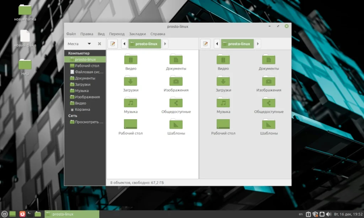Toggle location edit in right pane
Image resolution: width=364 pixels, height=218 pixels.
[205, 44]
